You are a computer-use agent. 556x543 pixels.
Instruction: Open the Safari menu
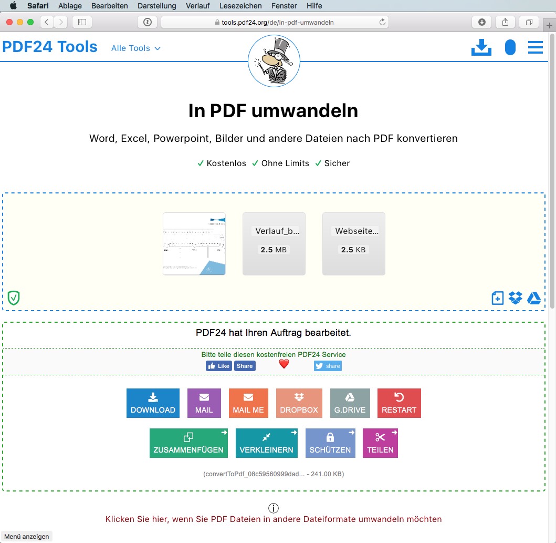coord(38,6)
